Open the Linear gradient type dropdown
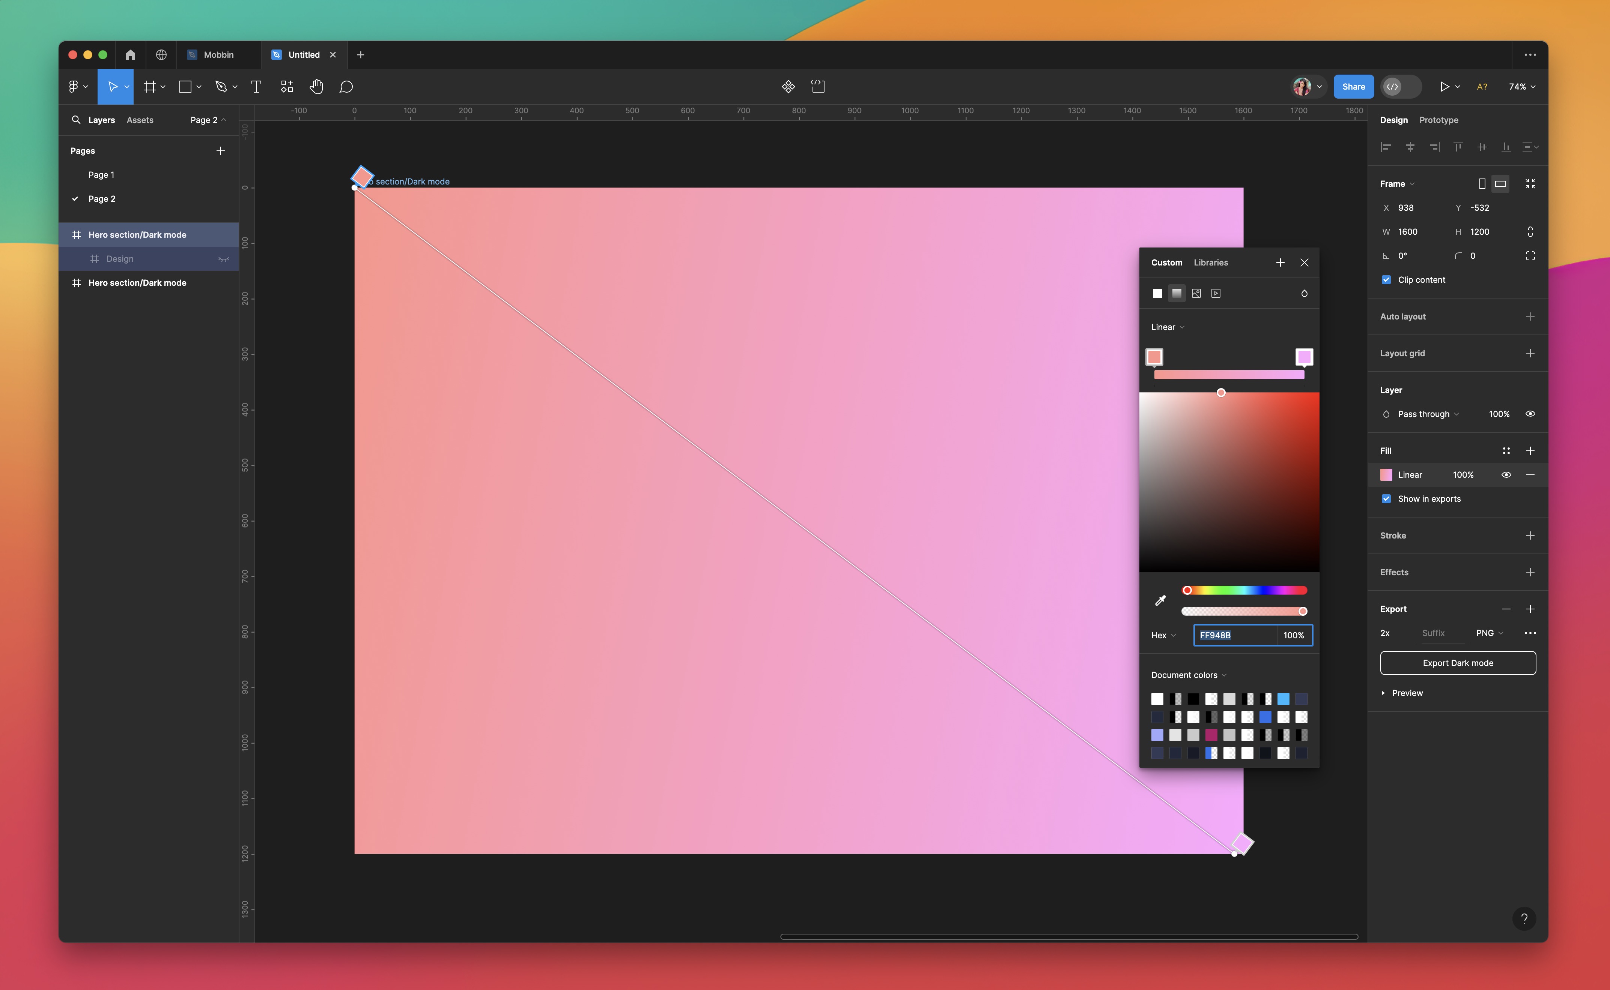The image size is (1610, 990). (1167, 327)
